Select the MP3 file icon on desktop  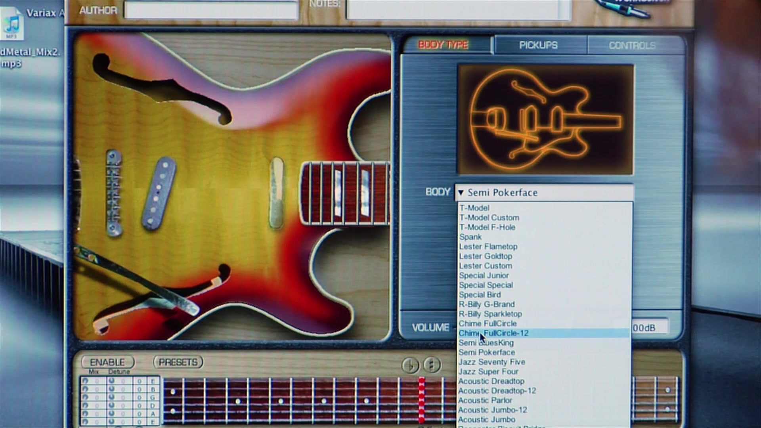click(x=12, y=25)
